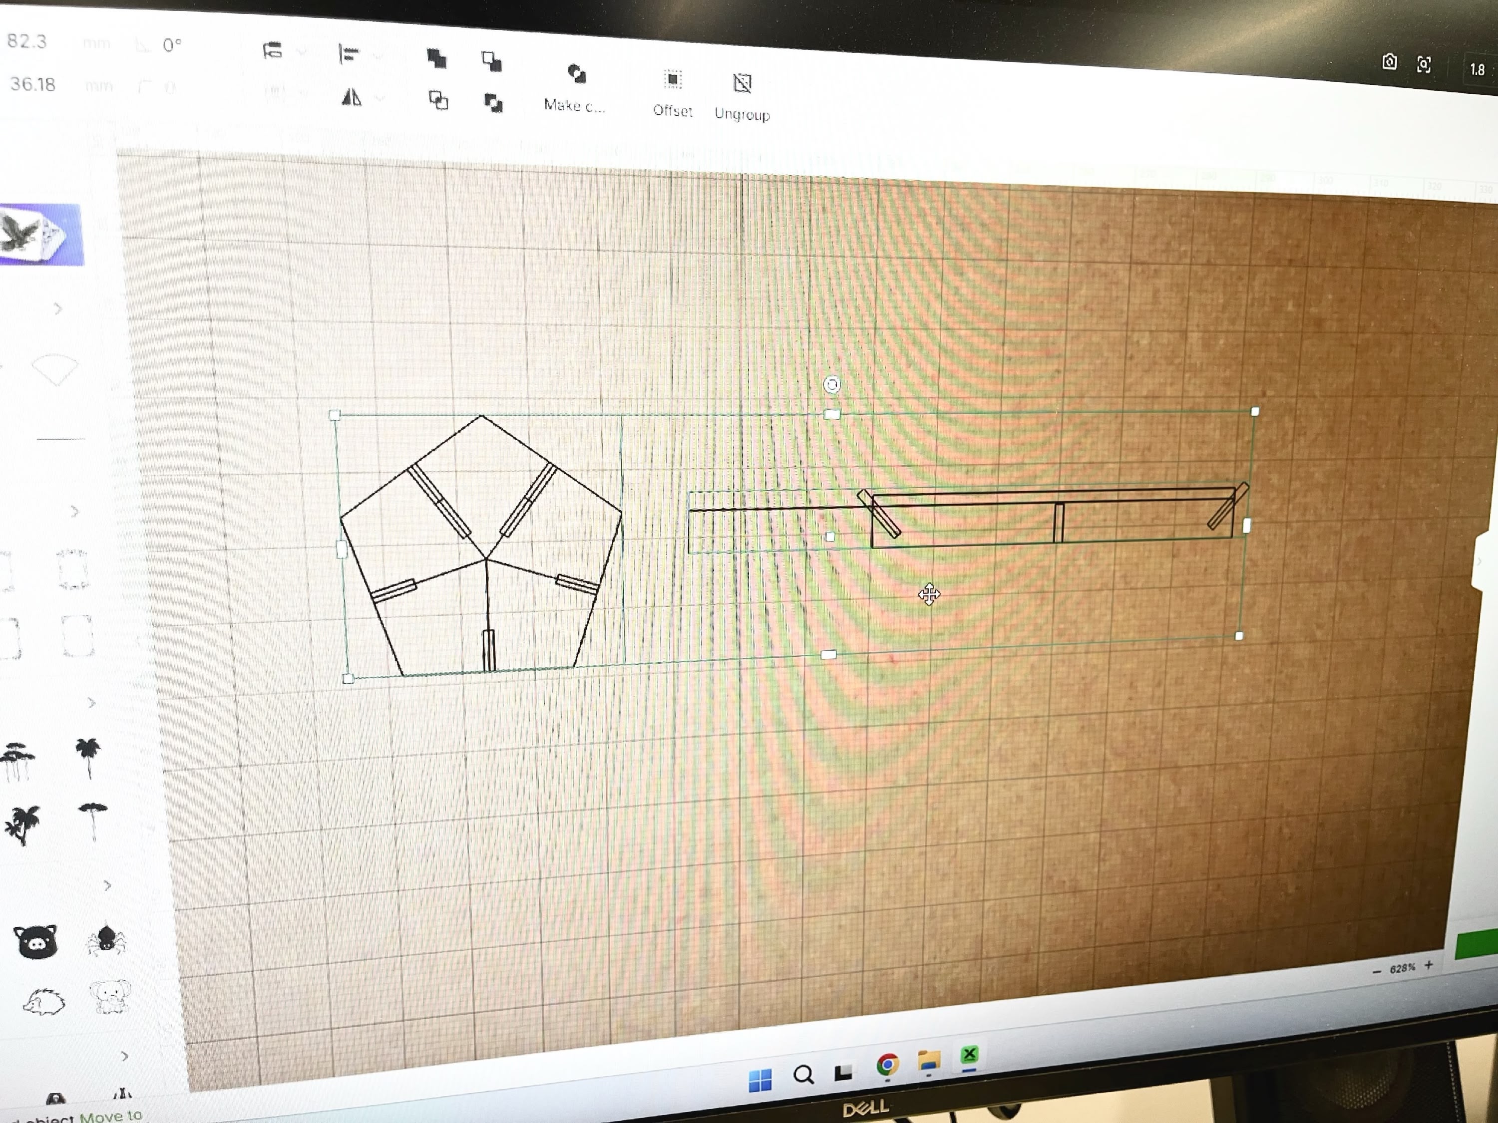
Task: Click the refresh camera background icon
Action: [x=1389, y=62]
